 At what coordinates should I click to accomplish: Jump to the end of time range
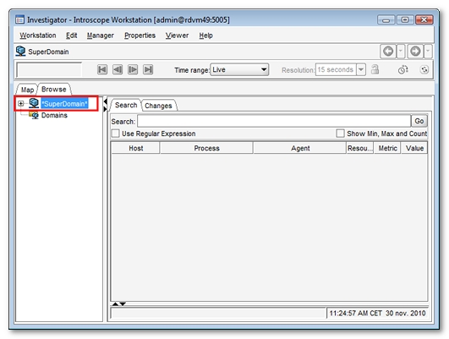(x=148, y=69)
